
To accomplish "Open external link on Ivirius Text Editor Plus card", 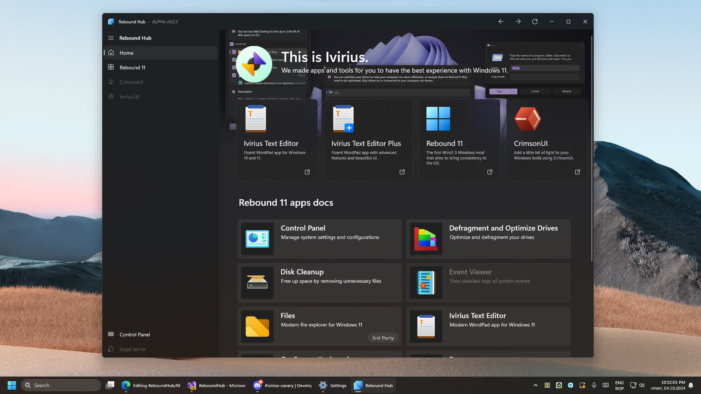I will point(402,172).
